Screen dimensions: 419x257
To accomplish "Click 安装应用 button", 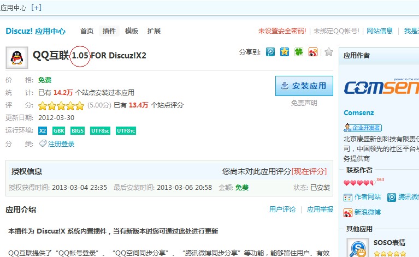I will (x=304, y=86).
